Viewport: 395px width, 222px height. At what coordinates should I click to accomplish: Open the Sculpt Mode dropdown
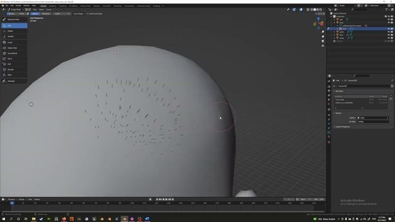(15, 10)
